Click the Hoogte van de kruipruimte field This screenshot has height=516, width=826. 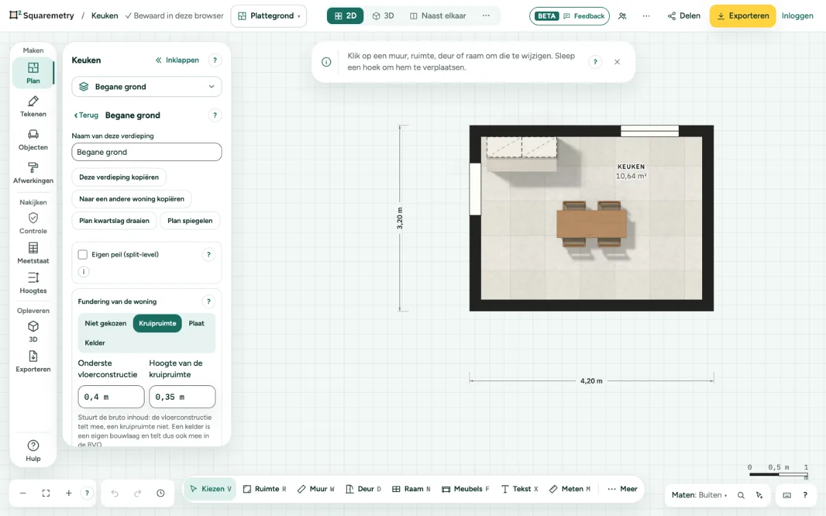(x=182, y=397)
